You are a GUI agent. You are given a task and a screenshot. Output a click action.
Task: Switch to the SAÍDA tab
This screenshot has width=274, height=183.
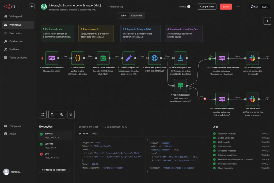pos(95,134)
